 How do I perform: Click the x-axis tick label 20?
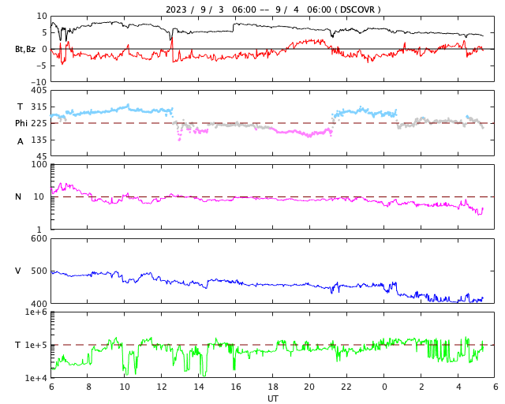click(309, 387)
